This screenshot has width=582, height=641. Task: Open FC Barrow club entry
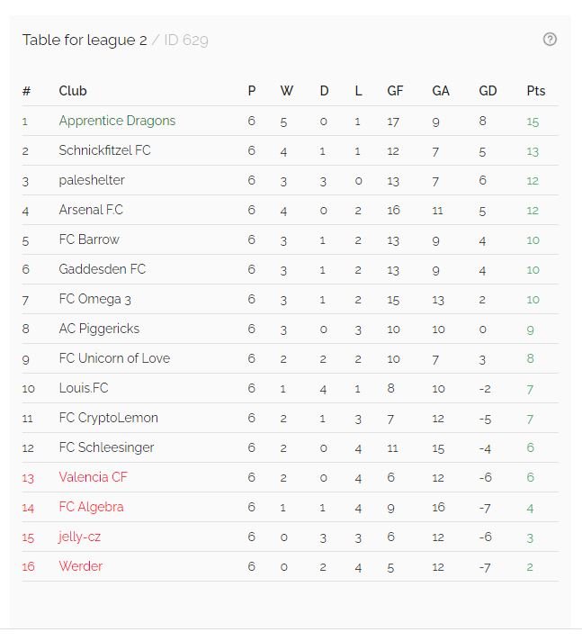(89, 239)
